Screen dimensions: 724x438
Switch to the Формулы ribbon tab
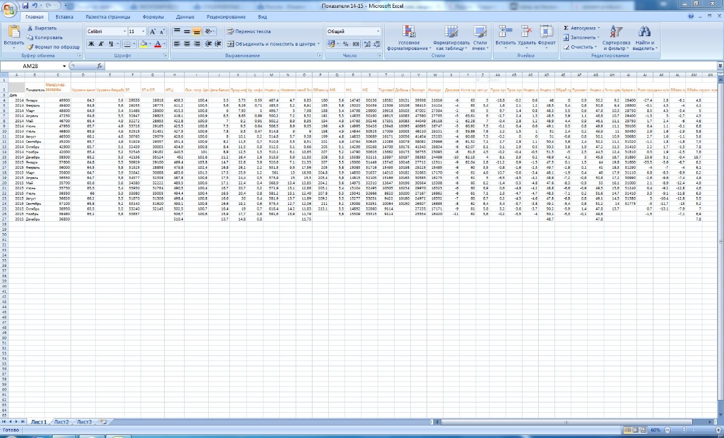153,17
